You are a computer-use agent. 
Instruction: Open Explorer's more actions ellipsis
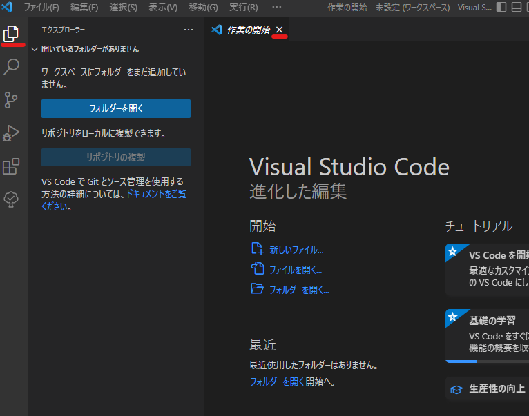click(x=189, y=30)
